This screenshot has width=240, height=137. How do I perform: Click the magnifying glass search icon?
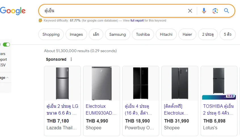(227, 11)
